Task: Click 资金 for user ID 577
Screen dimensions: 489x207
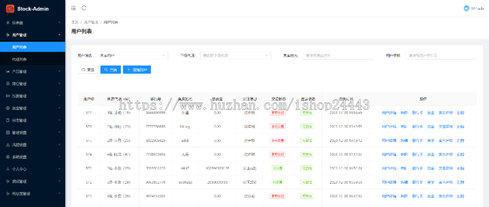Action: (431, 113)
